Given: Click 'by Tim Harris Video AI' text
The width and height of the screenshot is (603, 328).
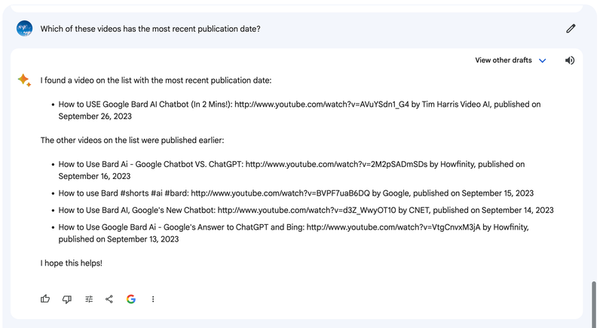Looking at the screenshot, I should (x=451, y=105).
